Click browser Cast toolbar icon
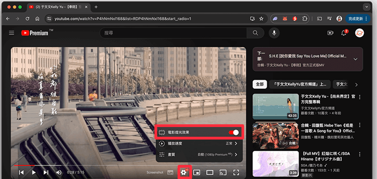Viewport: 377px width, 179px height. 320,19
